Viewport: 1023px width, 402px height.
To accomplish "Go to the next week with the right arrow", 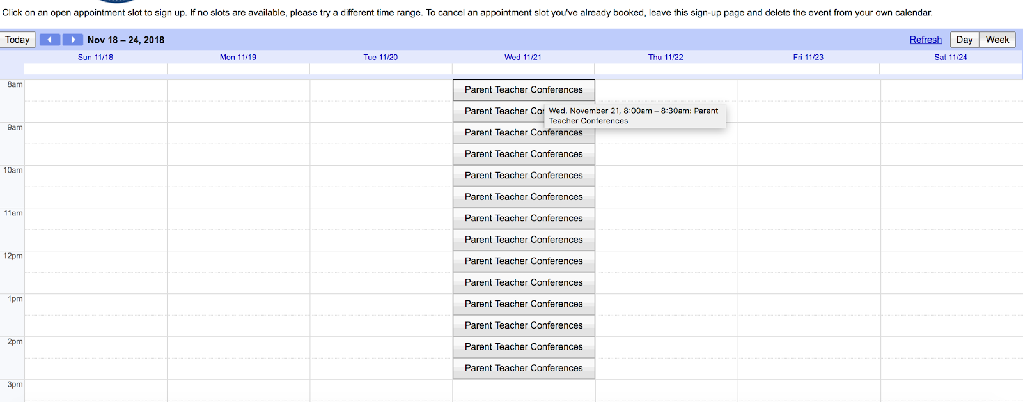I will [73, 40].
